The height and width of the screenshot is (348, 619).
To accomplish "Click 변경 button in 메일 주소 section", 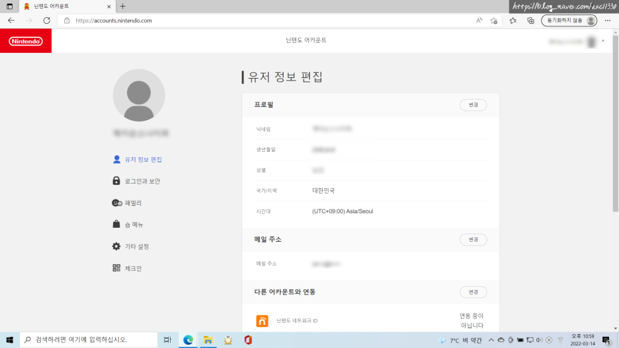I will click(473, 240).
